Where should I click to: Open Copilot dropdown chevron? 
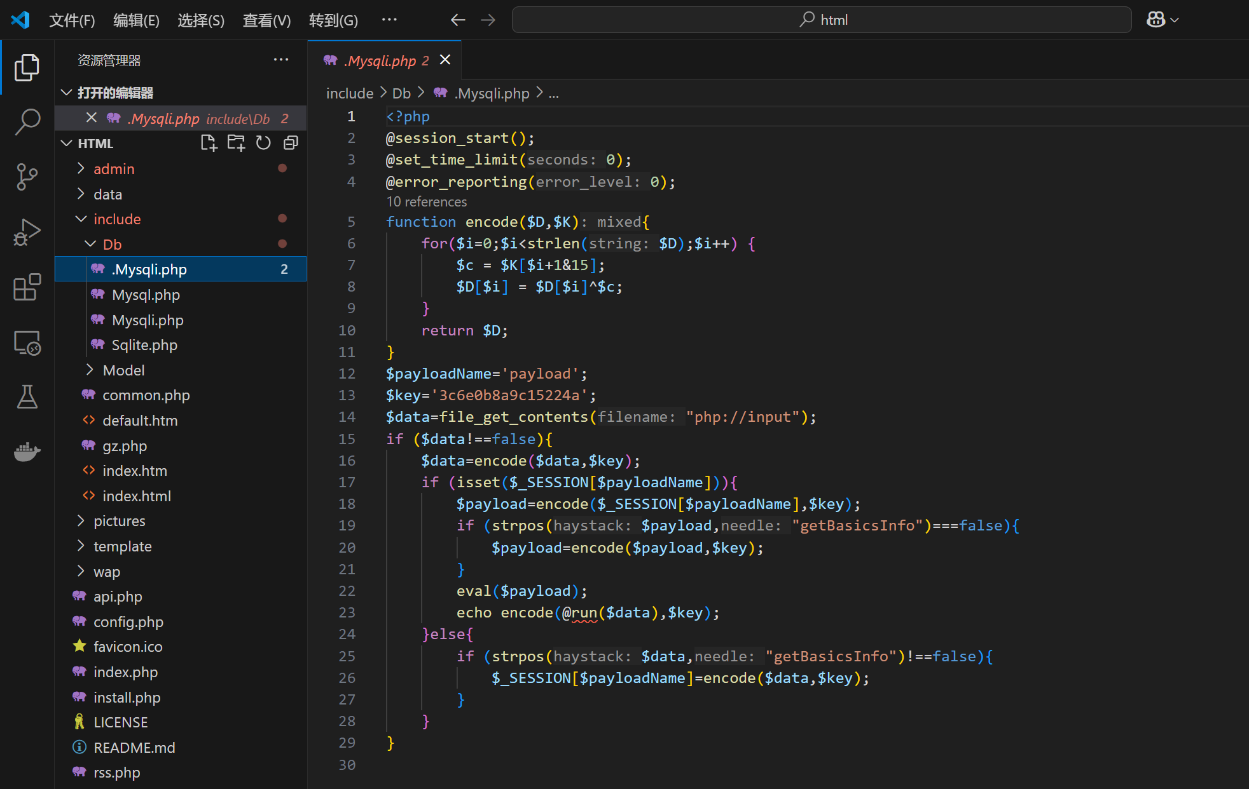pyautogui.click(x=1175, y=20)
